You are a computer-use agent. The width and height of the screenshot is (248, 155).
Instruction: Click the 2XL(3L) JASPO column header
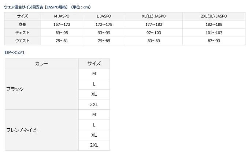[x=214, y=16]
